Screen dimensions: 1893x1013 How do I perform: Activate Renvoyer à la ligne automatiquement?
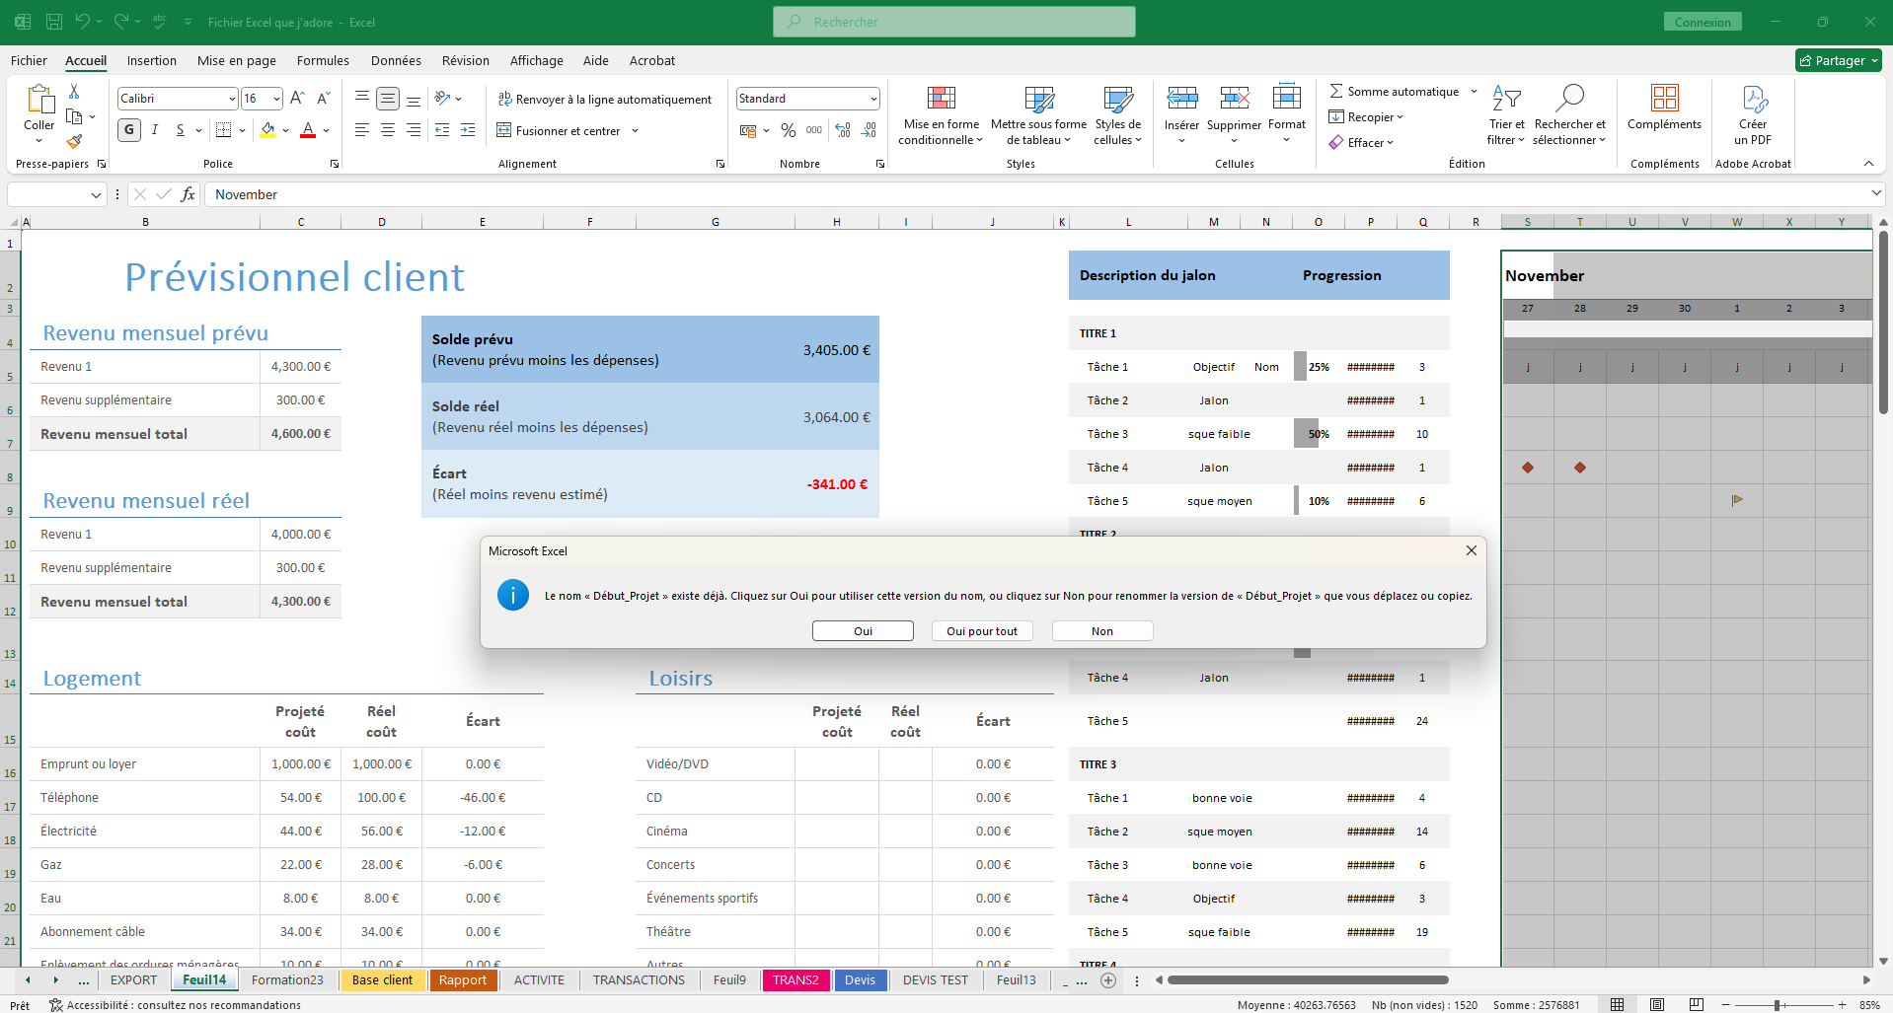tap(605, 99)
